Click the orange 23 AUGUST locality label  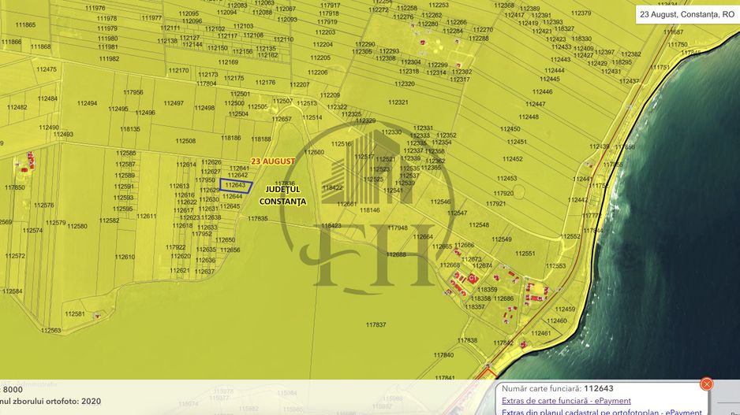tap(272, 161)
